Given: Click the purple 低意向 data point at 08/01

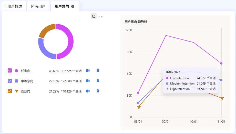Looking at the screenshot, I should coord(138,93).
